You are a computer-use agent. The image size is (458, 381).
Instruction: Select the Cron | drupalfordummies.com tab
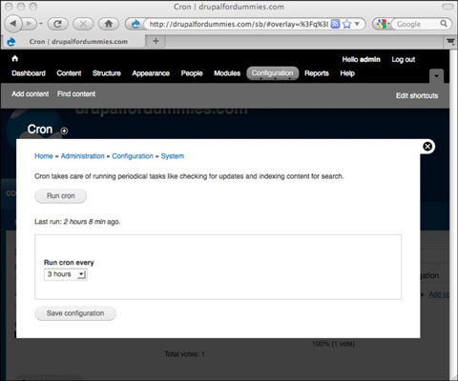coord(73,42)
